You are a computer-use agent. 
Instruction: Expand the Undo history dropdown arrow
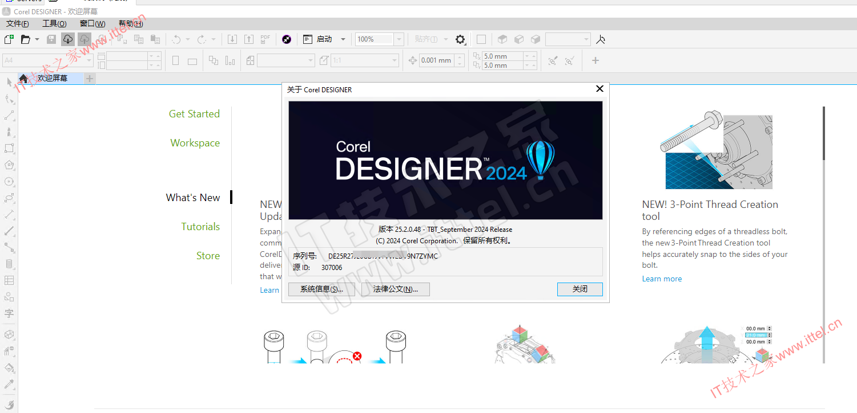(188, 39)
